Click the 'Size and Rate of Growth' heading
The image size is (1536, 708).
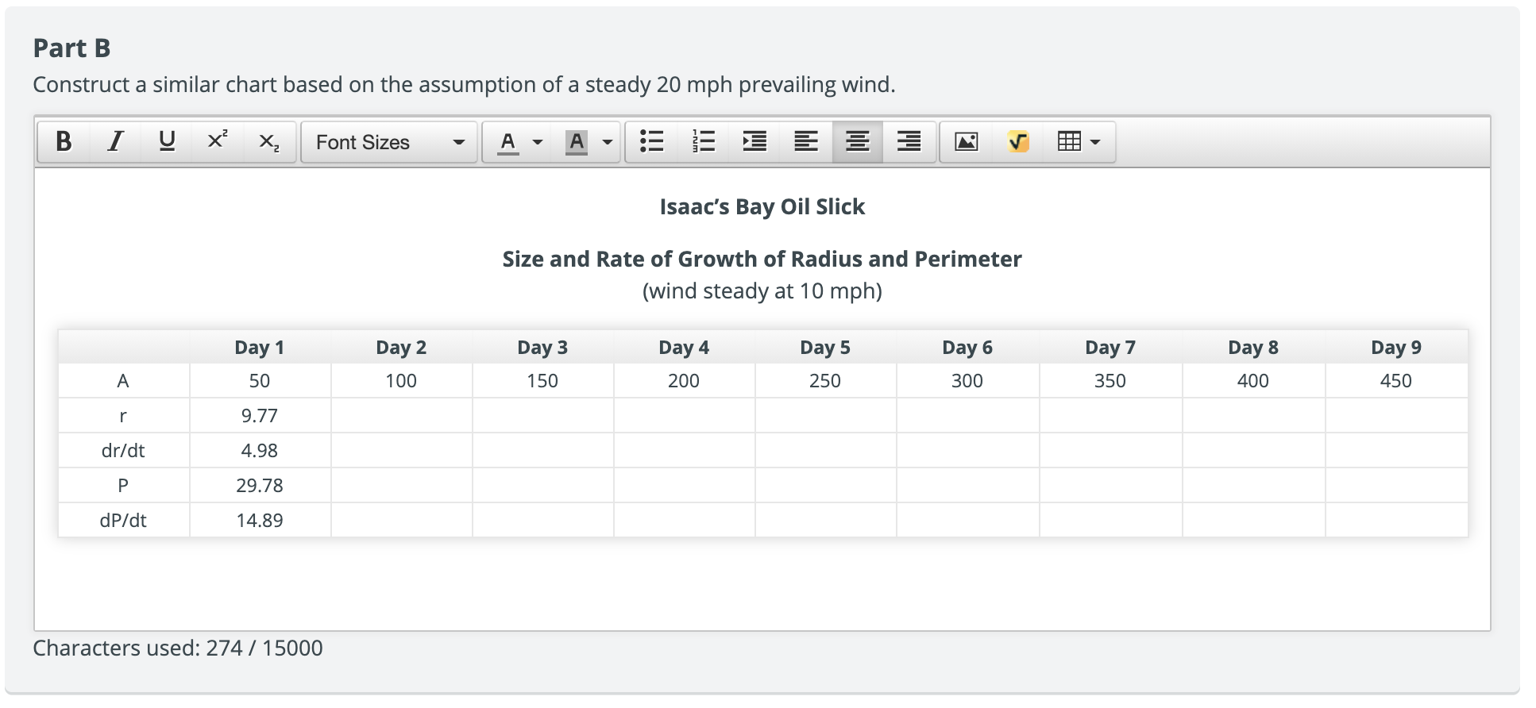[762, 259]
